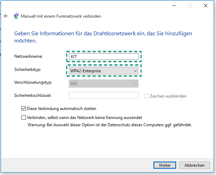Screen dimensions: 216x175
Task: Click the Sicherheitstyp label text
Action: (x=27, y=70)
